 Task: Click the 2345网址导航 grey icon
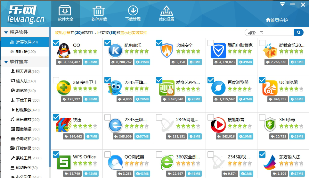[167, 125]
